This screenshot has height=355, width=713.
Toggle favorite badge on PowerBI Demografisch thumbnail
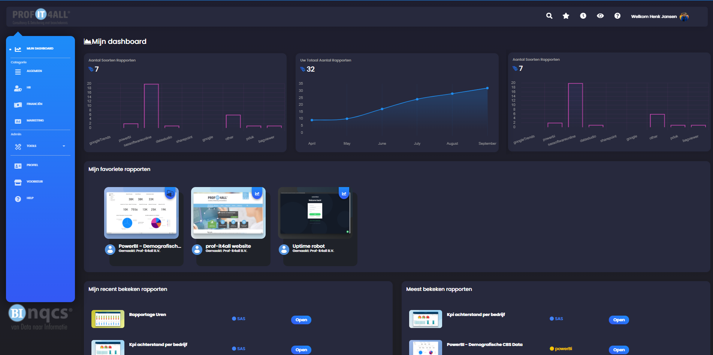[170, 193]
